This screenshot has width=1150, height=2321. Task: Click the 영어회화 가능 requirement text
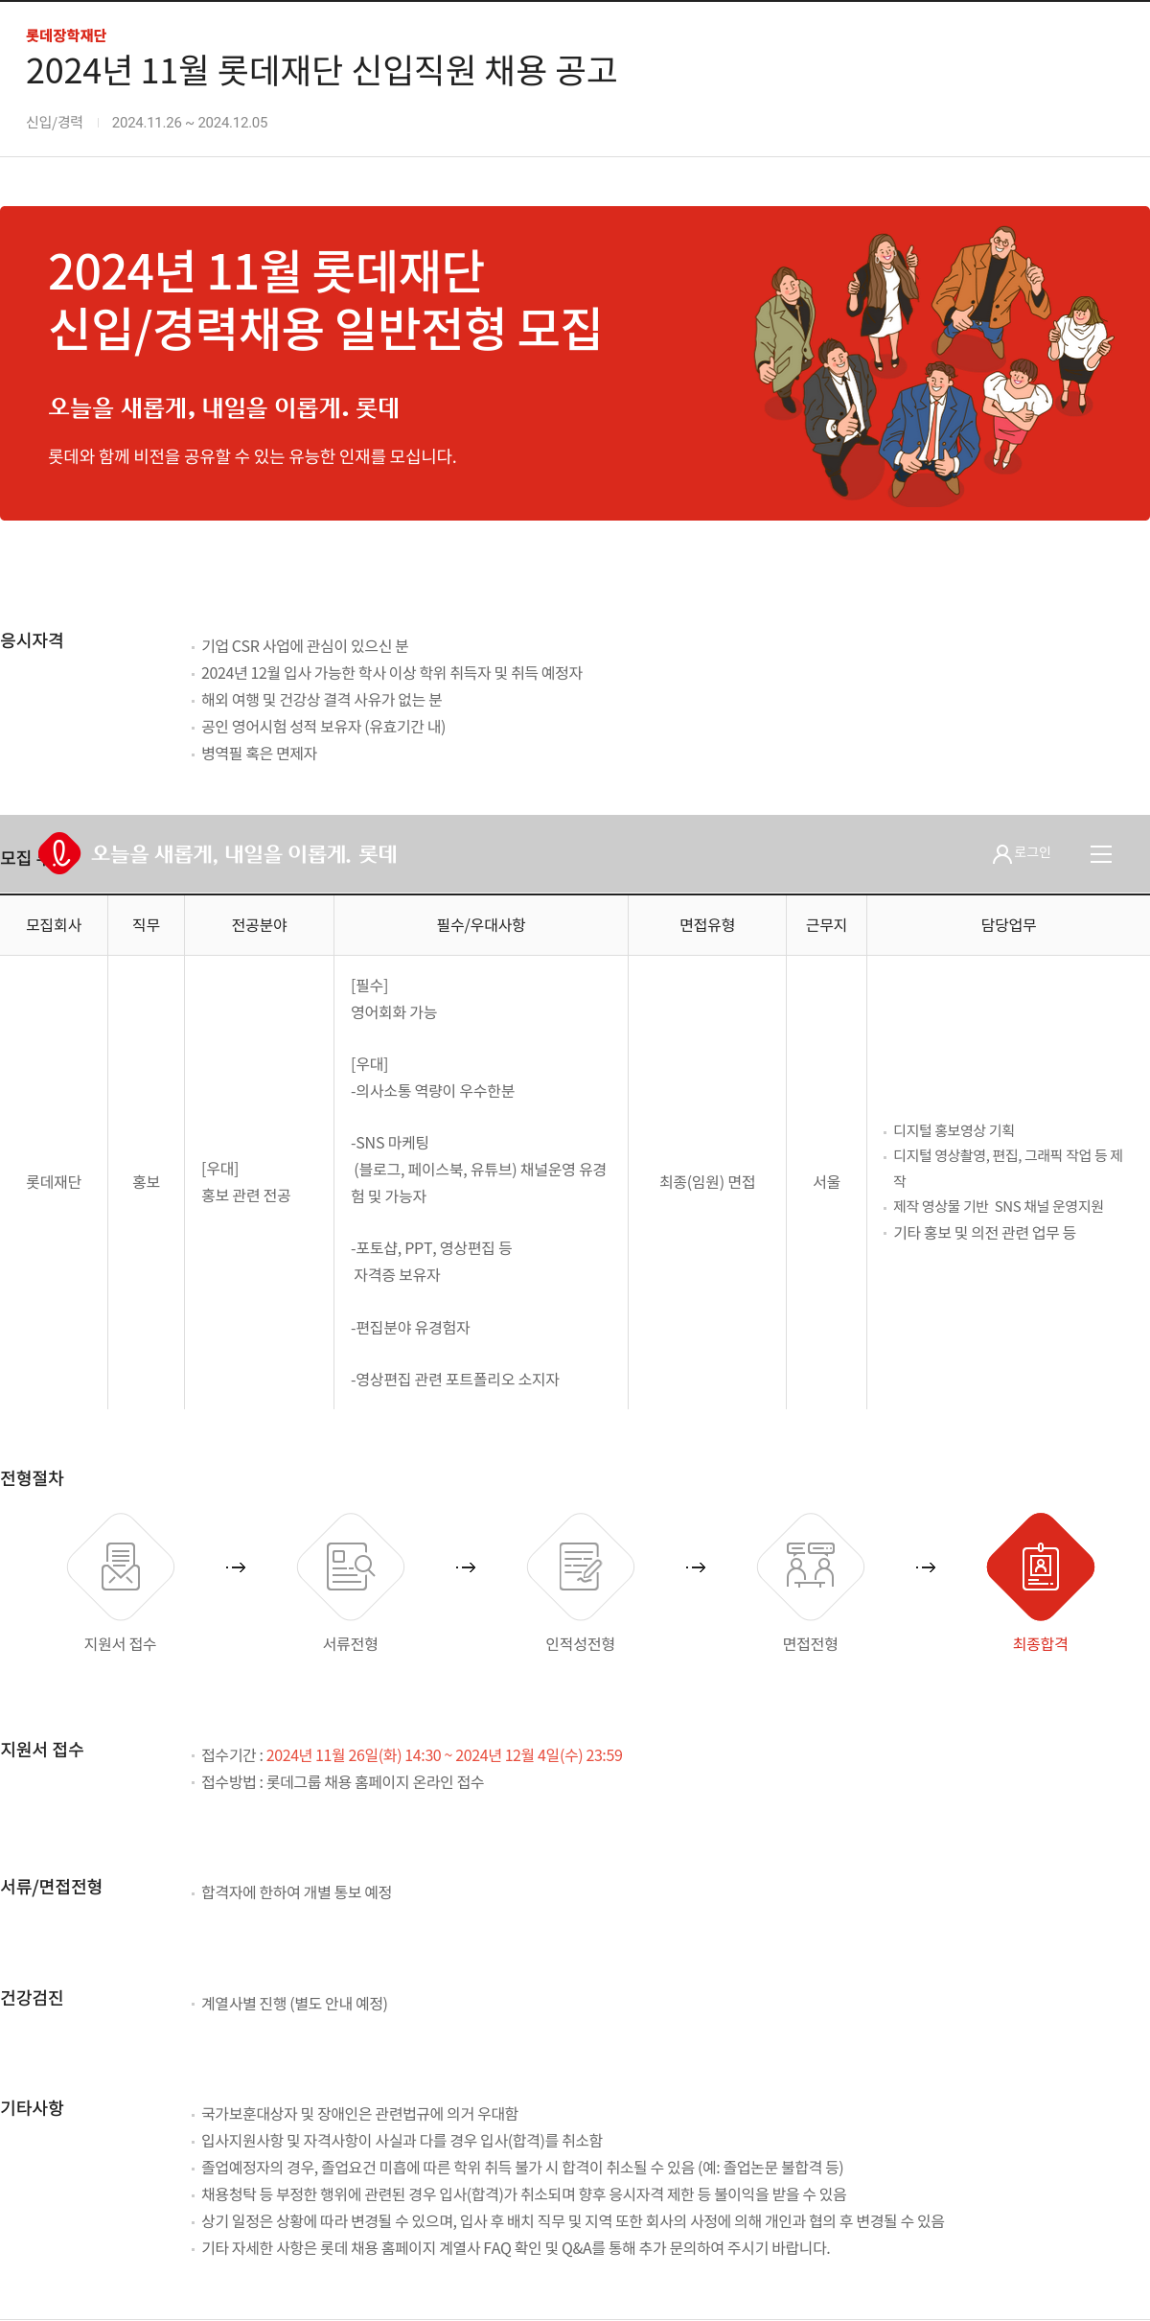(394, 1012)
